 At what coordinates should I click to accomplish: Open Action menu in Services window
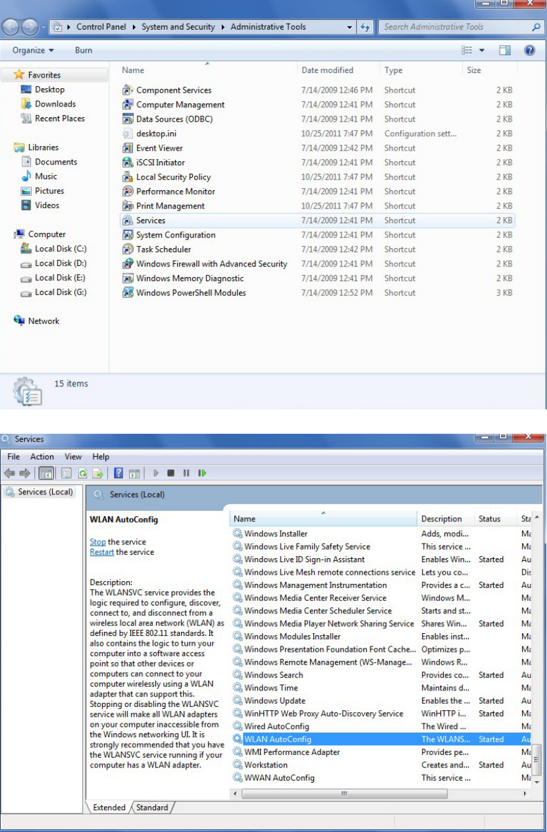point(42,457)
